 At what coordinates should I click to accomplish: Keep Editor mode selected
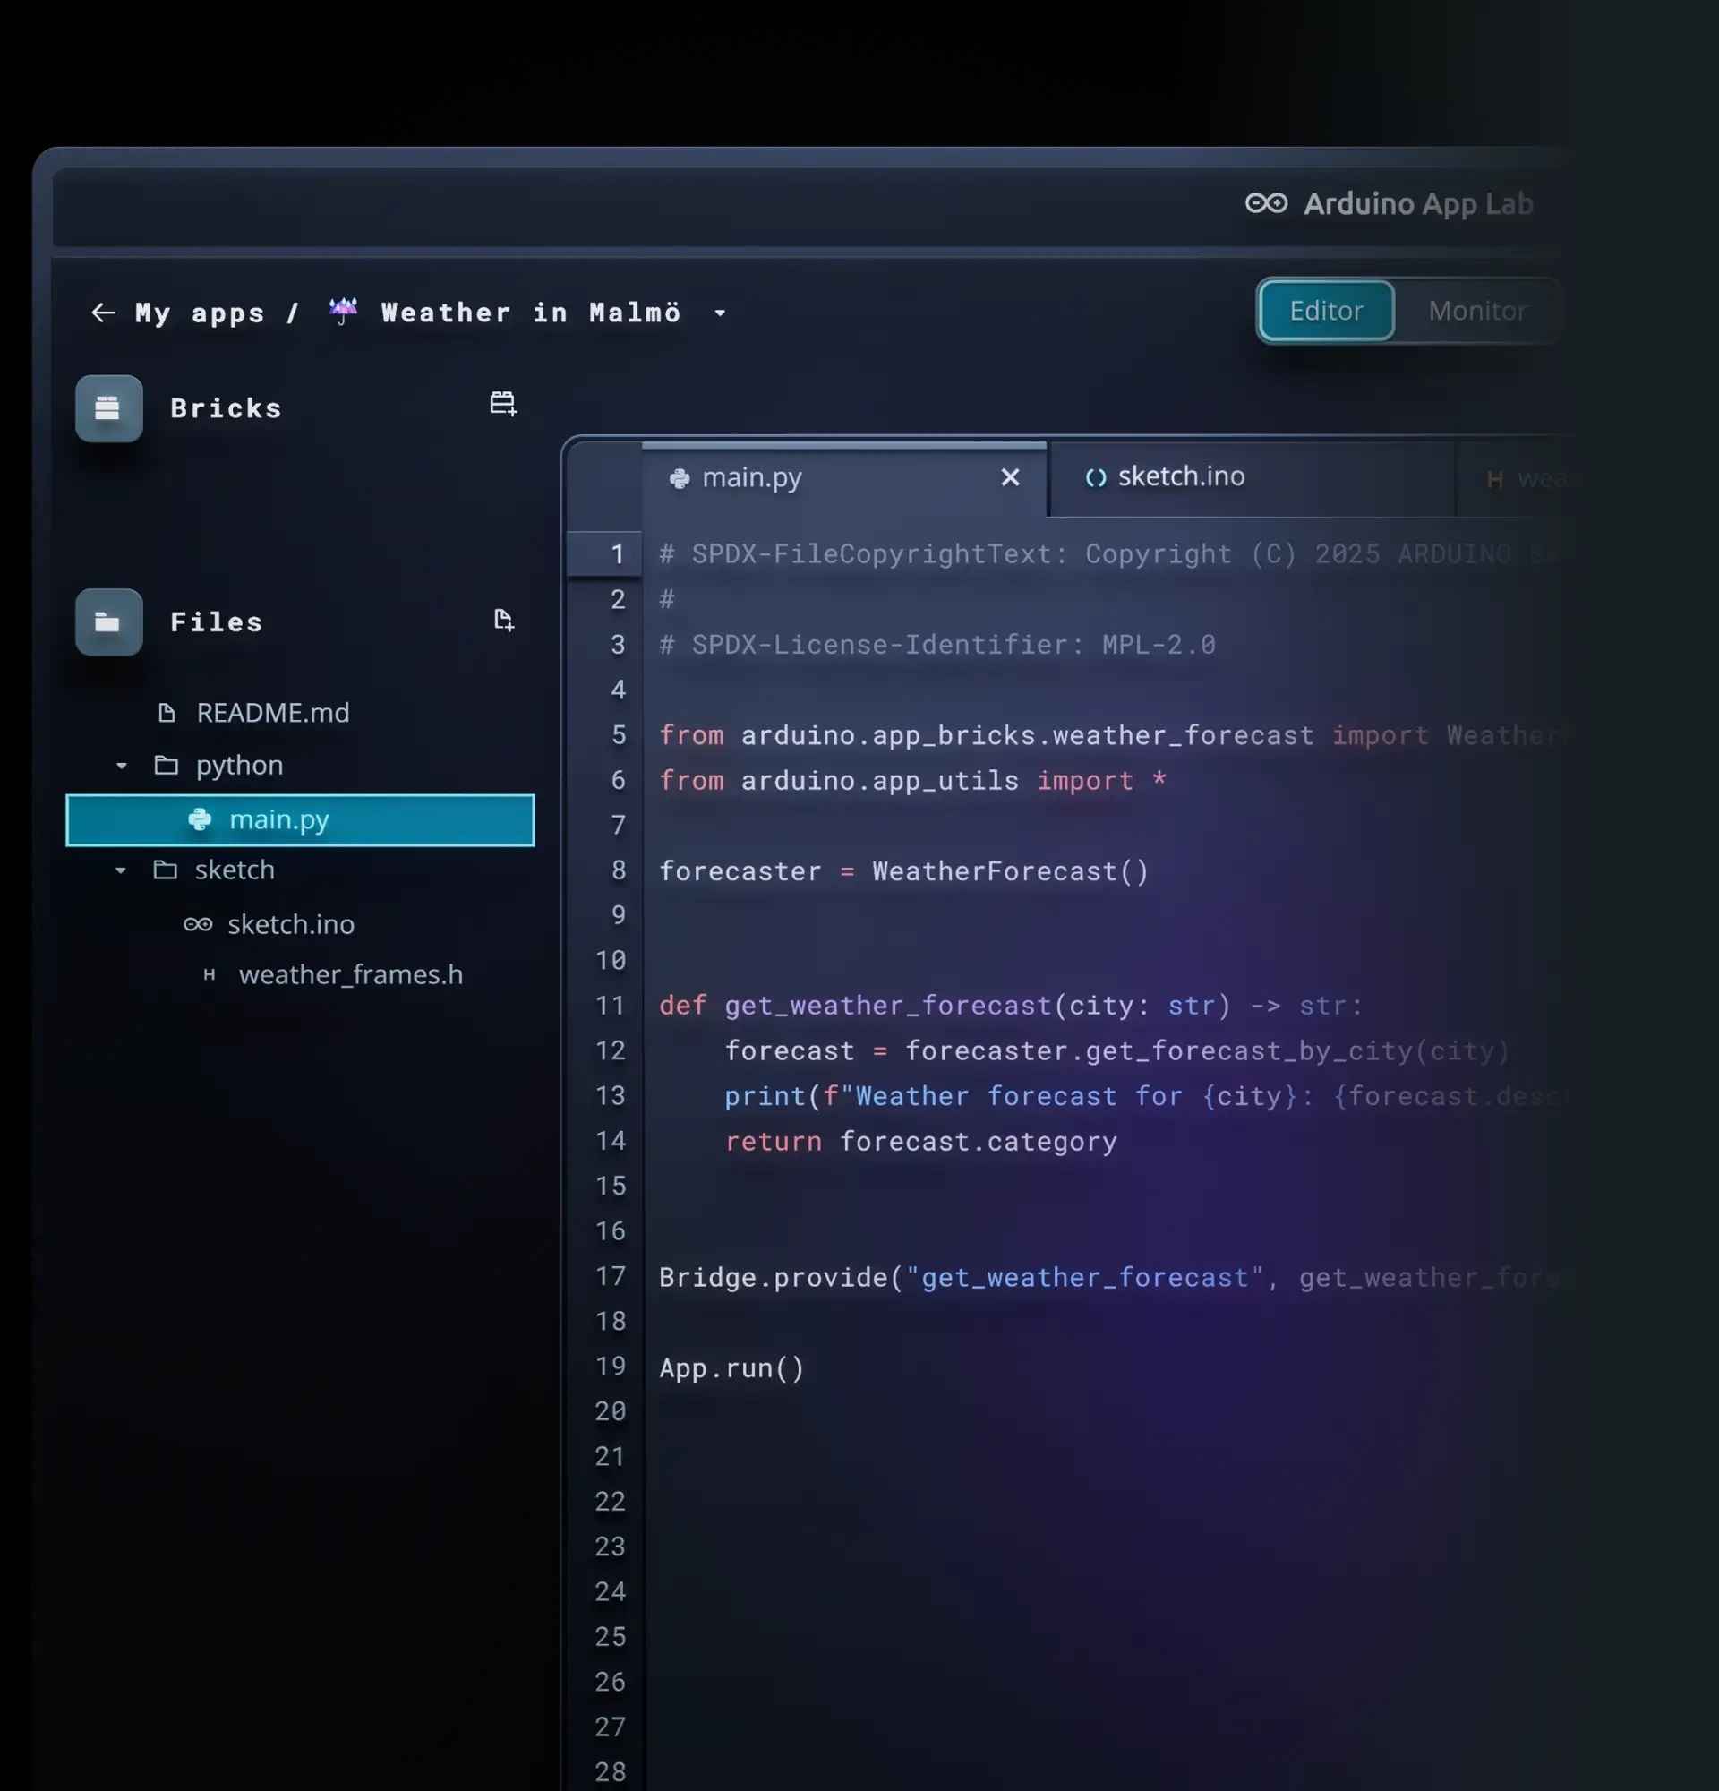(1324, 311)
